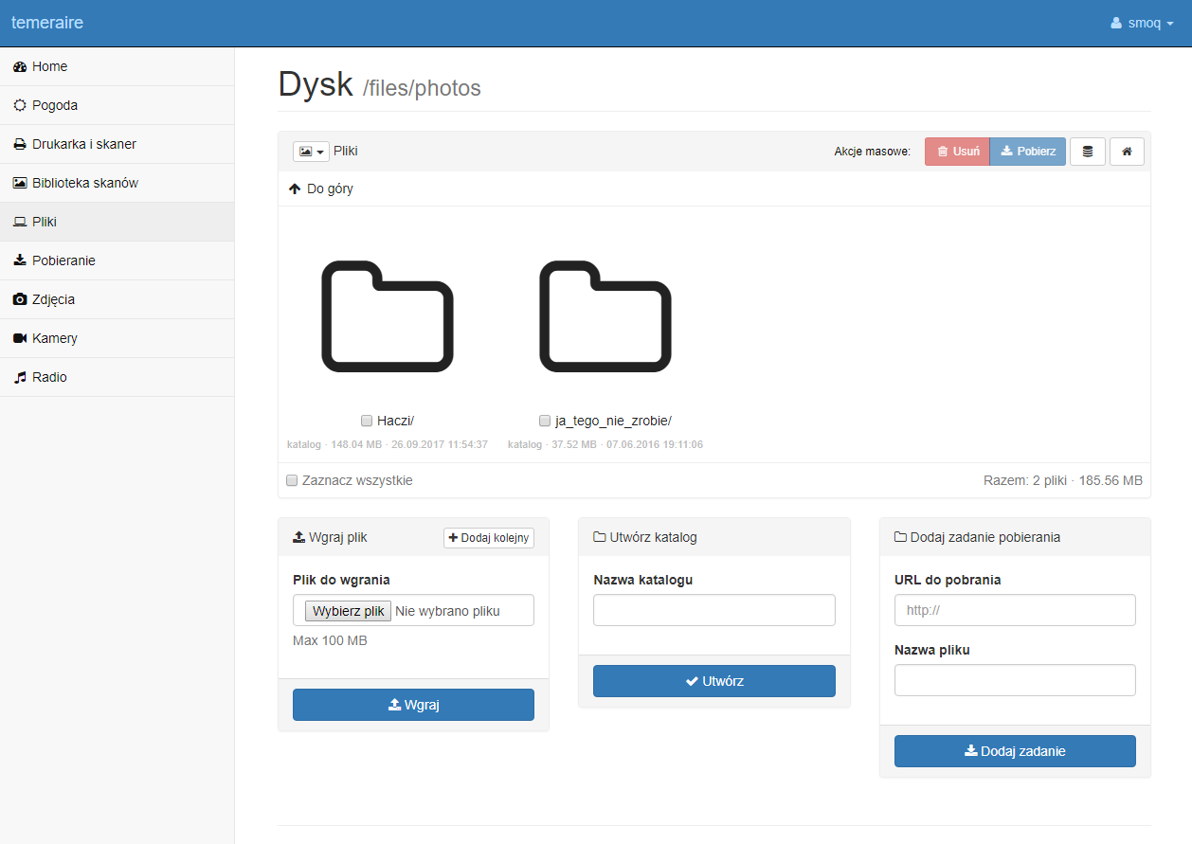This screenshot has width=1192, height=844.
Task: Expand the view mode dropdown next to Pliki
Action: [311, 152]
